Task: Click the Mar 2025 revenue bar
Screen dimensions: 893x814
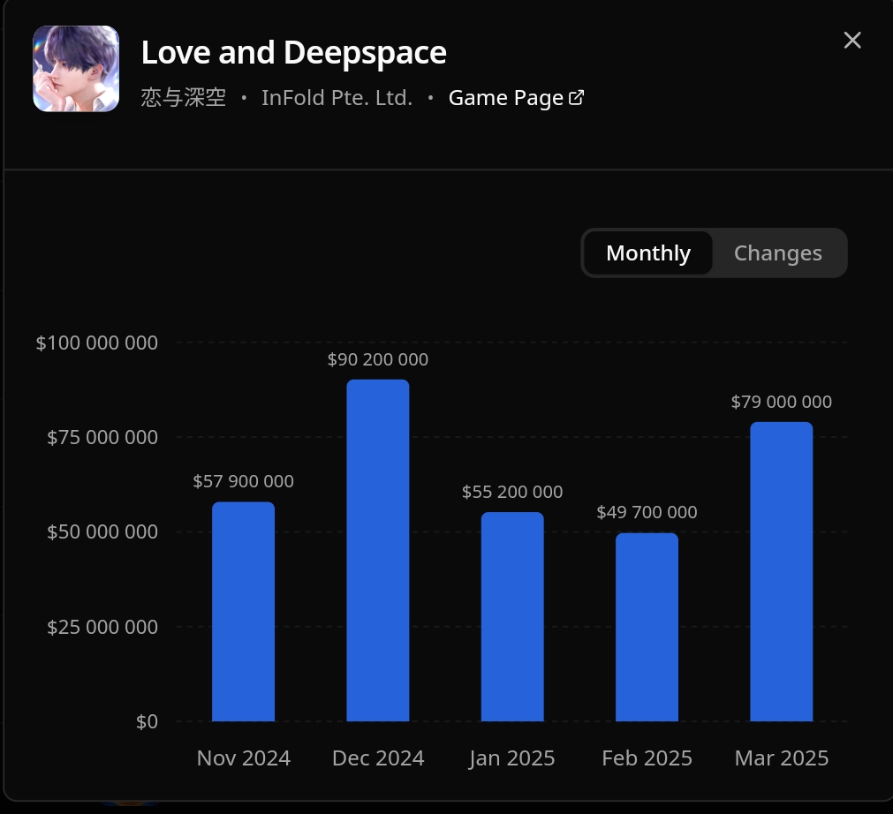Action: pos(781,571)
